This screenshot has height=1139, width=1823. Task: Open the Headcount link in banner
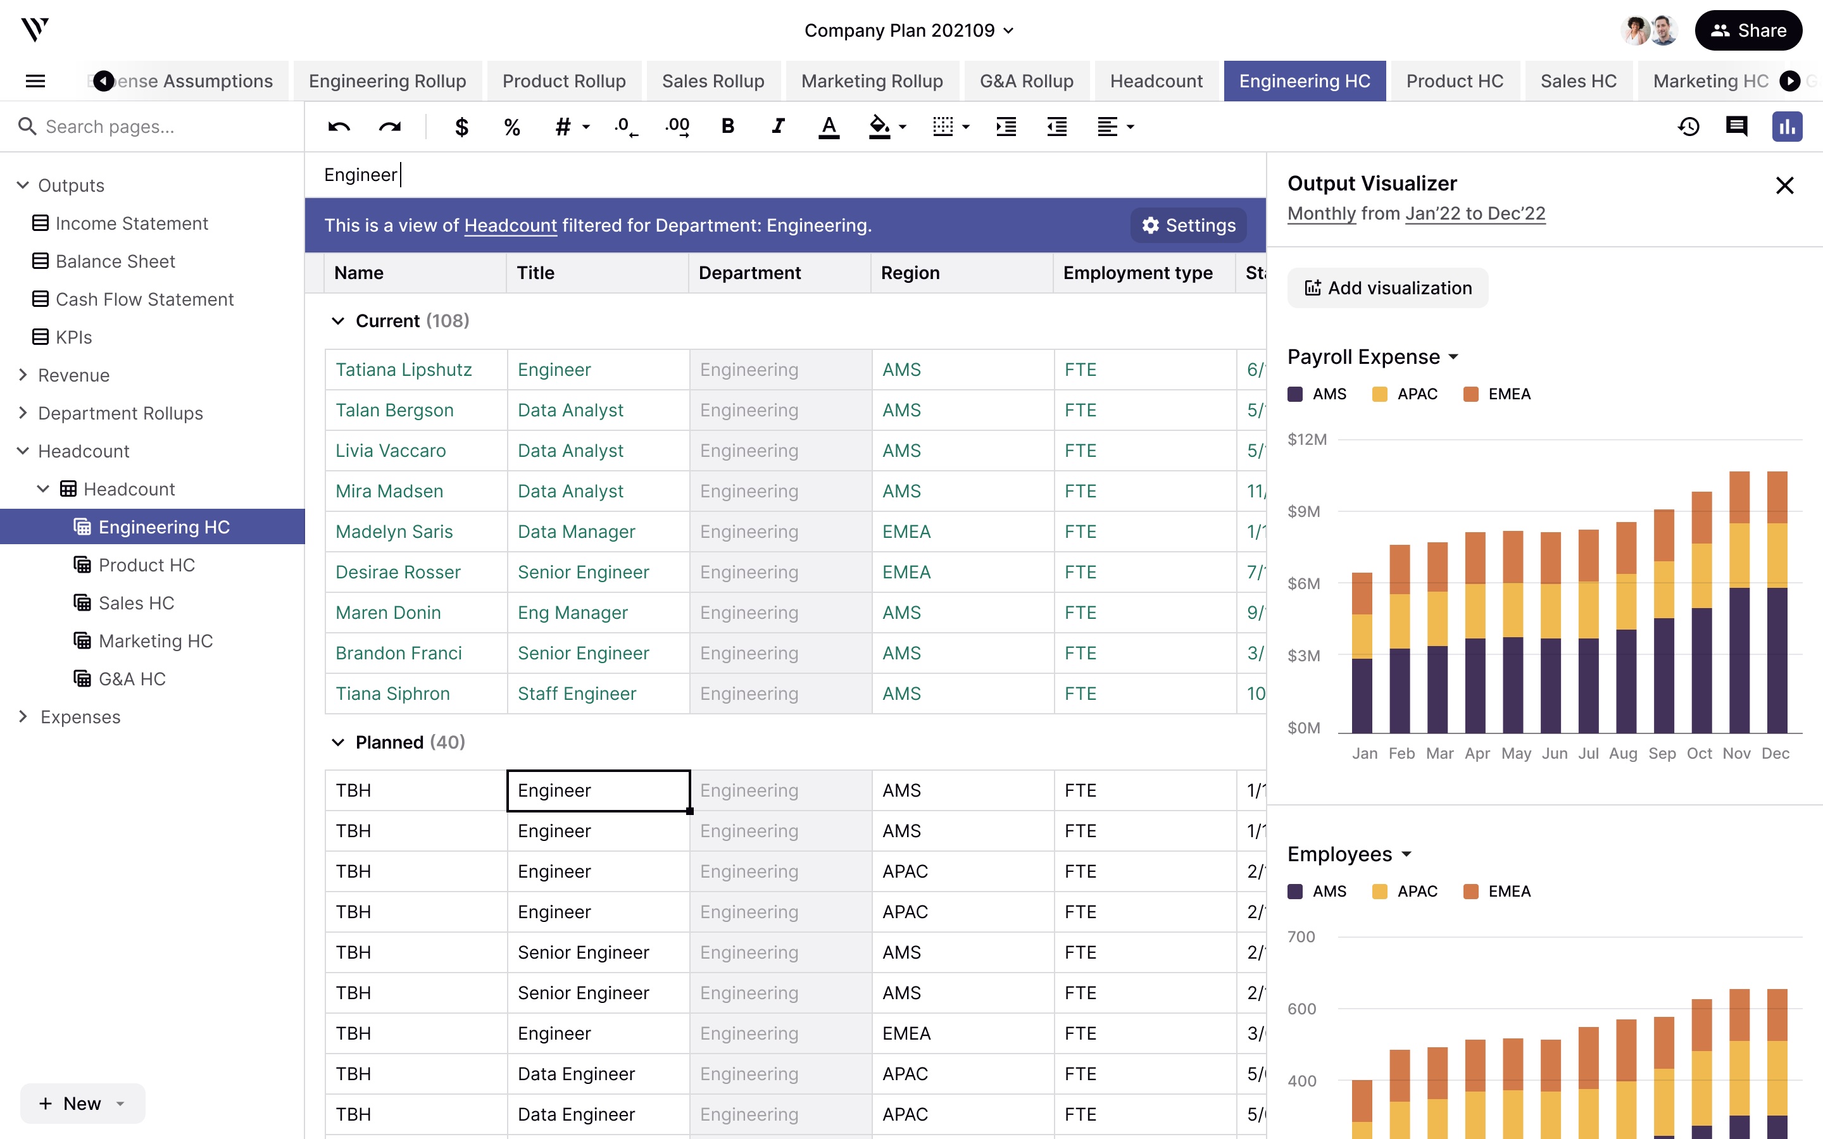click(x=510, y=225)
